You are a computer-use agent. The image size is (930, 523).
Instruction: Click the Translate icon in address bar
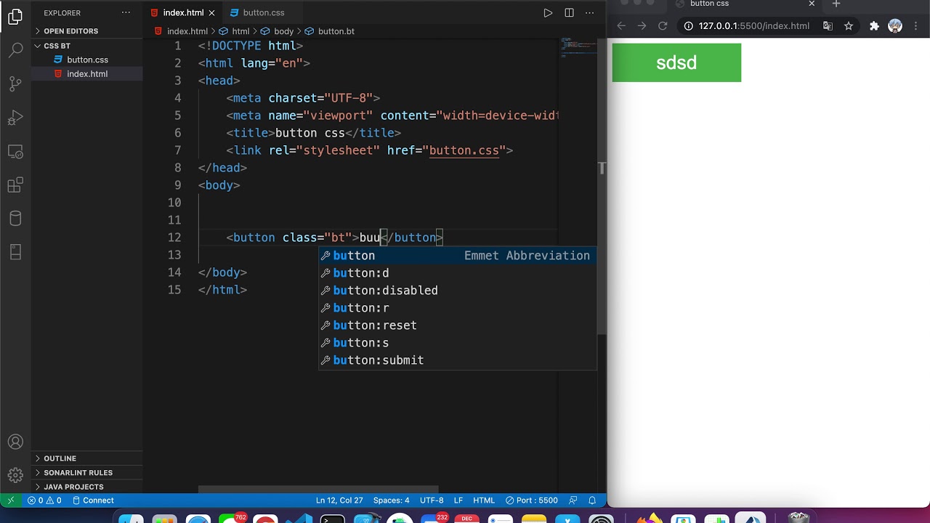[x=828, y=25]
